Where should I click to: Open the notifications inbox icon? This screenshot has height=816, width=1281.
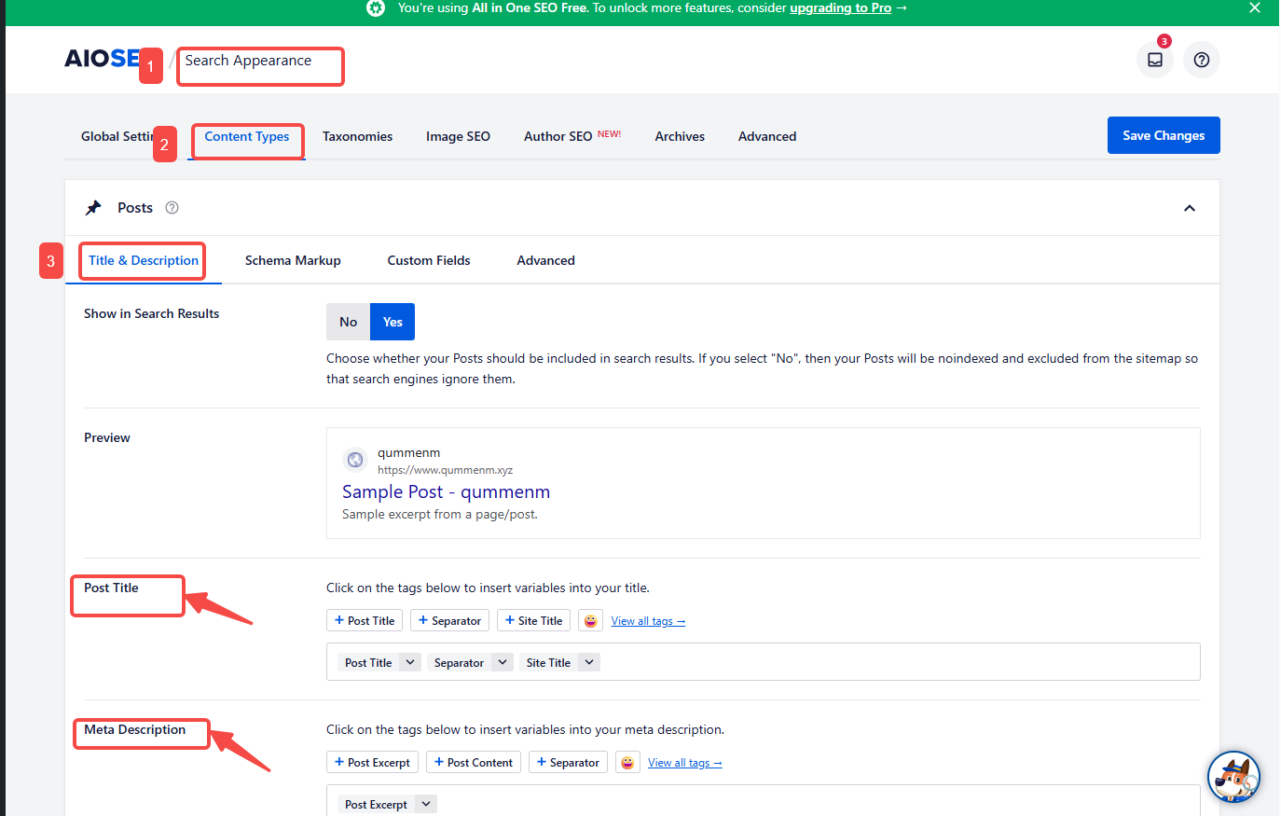1155,59
